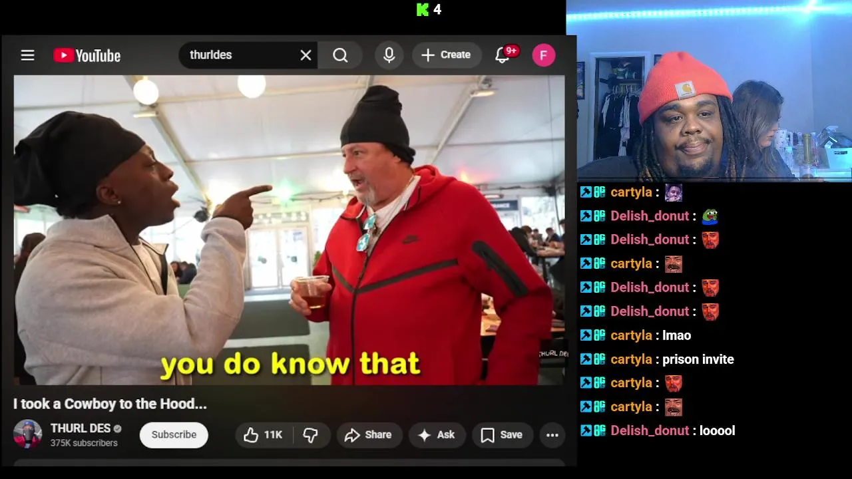The width and height of the screenshot is (852, 479).
Task: Click the chat text lmao
Action: [677, 335]
